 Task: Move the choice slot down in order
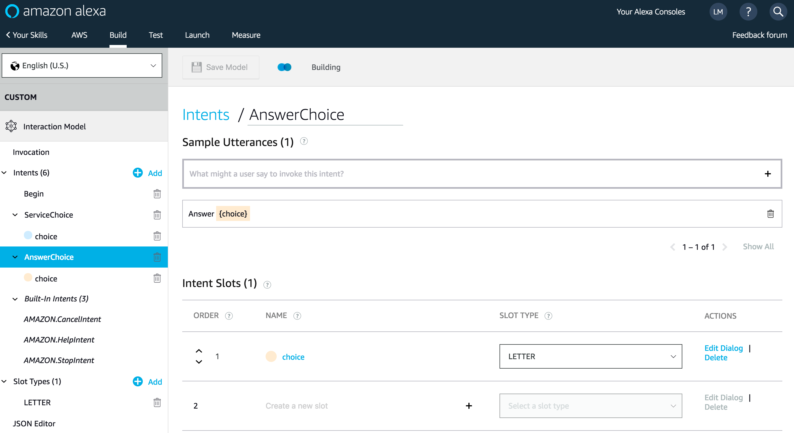[199, 362]
